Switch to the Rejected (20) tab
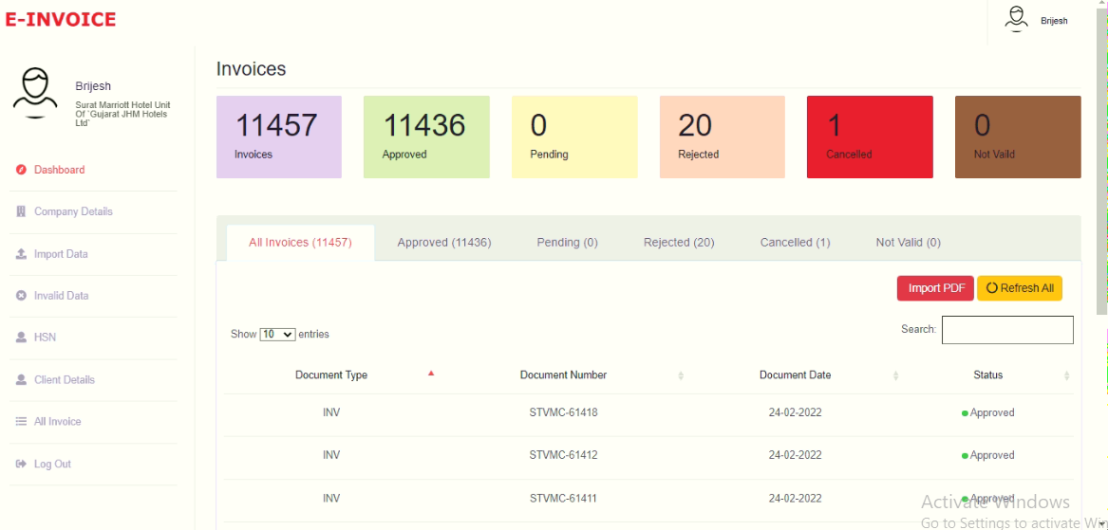The width and height of the screenshot is (1108, 530). pyautogui.click(x=679, y=243)
